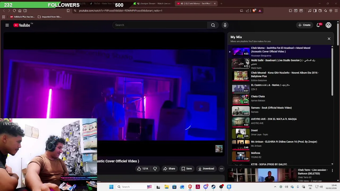Screen dimensions: 340x191
Task: Close the Cheb Momo tab
Action: click(x=215, y=3)
